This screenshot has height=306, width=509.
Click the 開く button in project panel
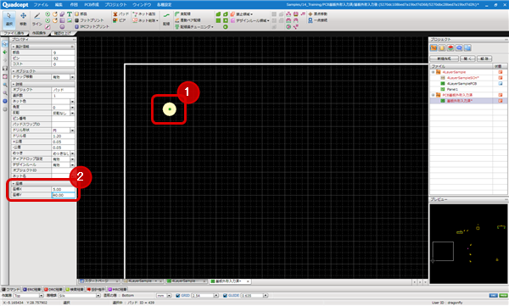tap(467, 58)
